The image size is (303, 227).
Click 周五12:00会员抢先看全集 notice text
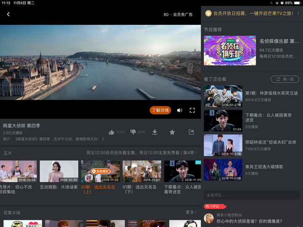[112, 153]
